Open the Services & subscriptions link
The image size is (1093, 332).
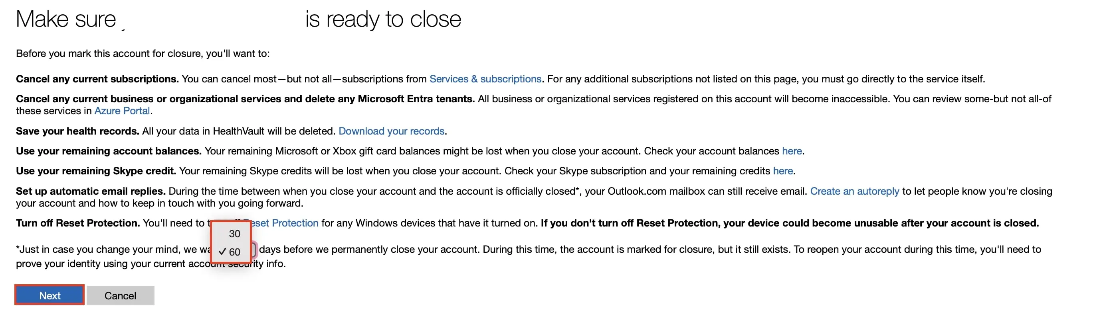click(485, 79)
